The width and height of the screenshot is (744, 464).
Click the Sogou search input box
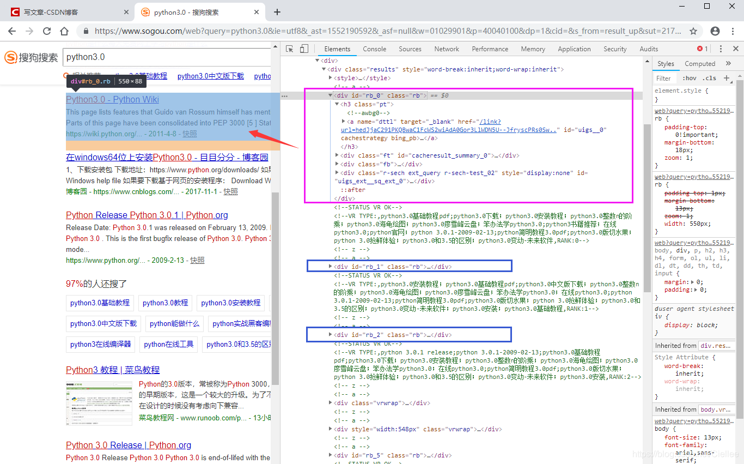(167, 57)
